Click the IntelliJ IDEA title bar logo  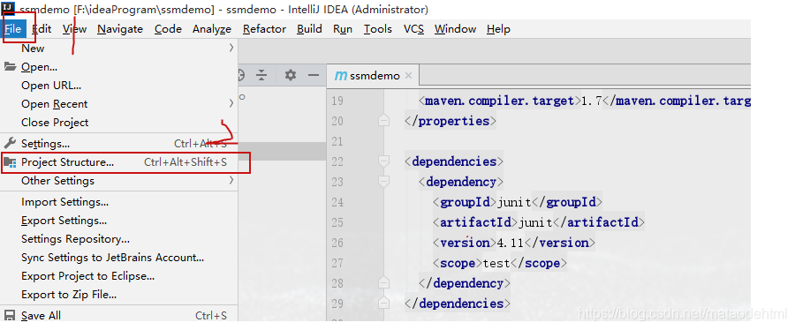9,9
